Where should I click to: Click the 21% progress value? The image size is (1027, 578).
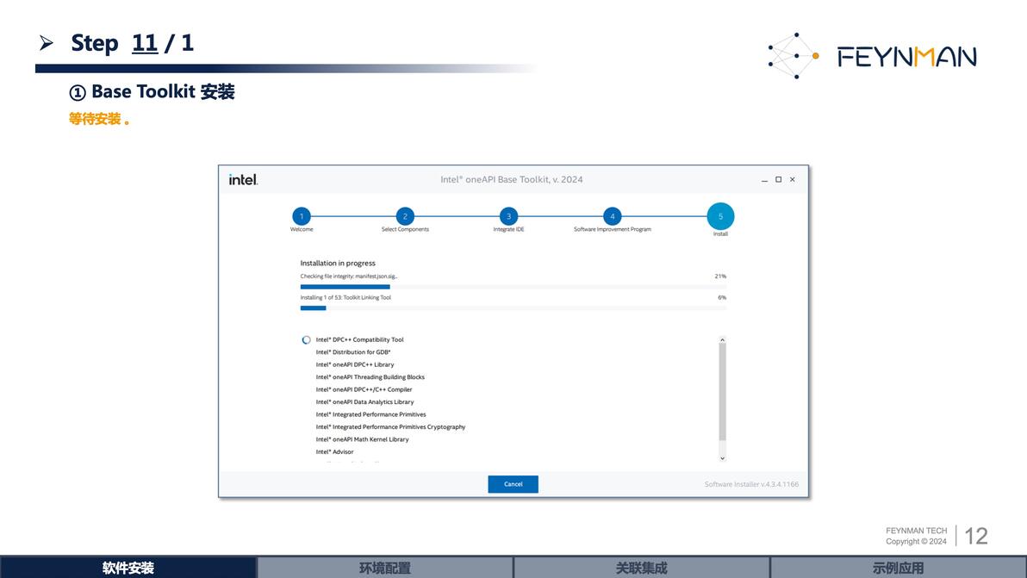click(720, 277)
